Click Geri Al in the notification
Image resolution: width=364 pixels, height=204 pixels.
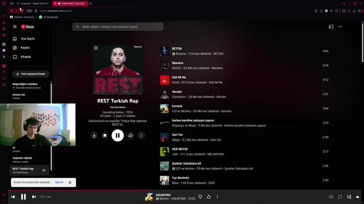pyautogui.click(x=59, y=182)
